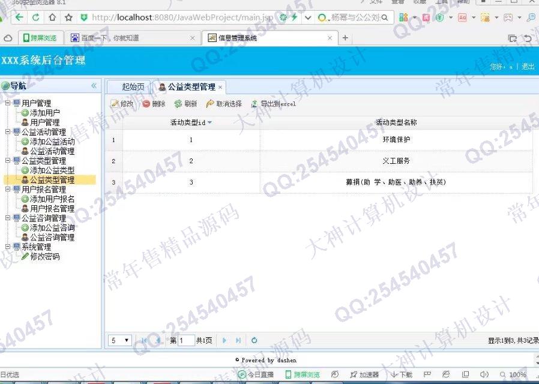Go to last page in pagination
Screen dimensions: 539x384
point(238,340)
